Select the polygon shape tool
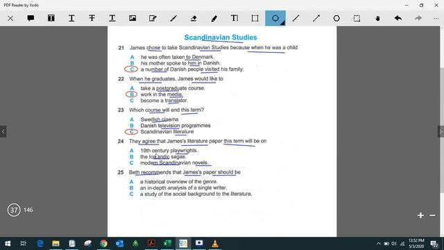Viewport: 444px width, 250px height. (336, 18)
